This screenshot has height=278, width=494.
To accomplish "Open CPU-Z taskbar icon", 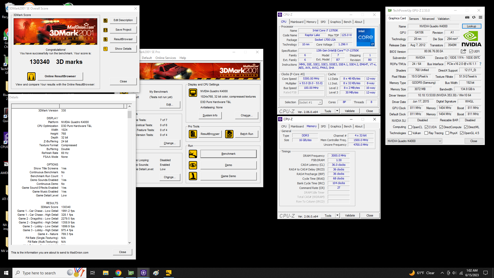I will [x=144, y=273].
